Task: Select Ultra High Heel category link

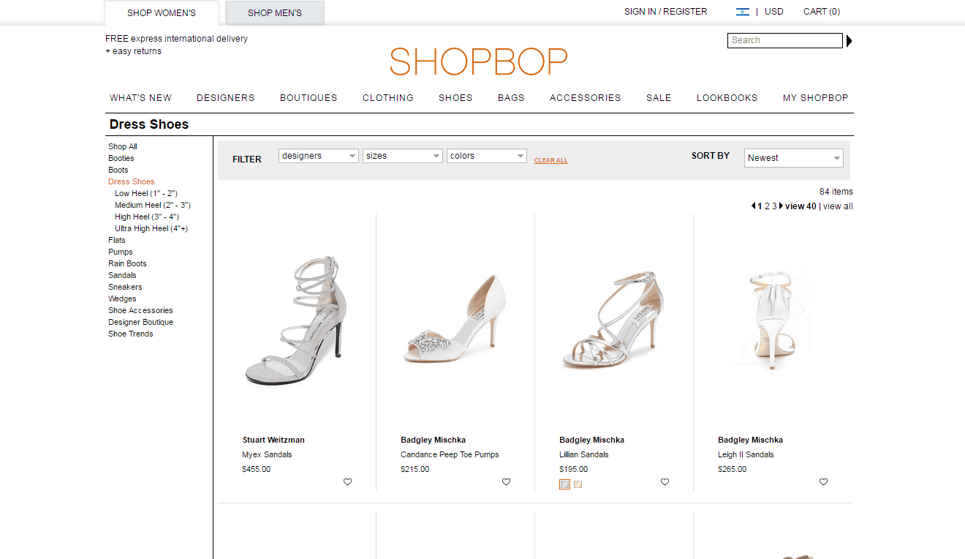Action: pos(151,228)
